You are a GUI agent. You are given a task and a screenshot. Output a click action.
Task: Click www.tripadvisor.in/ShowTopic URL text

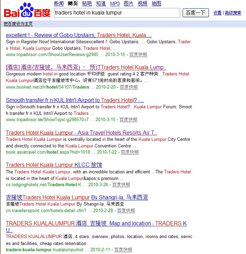point(47,119)
